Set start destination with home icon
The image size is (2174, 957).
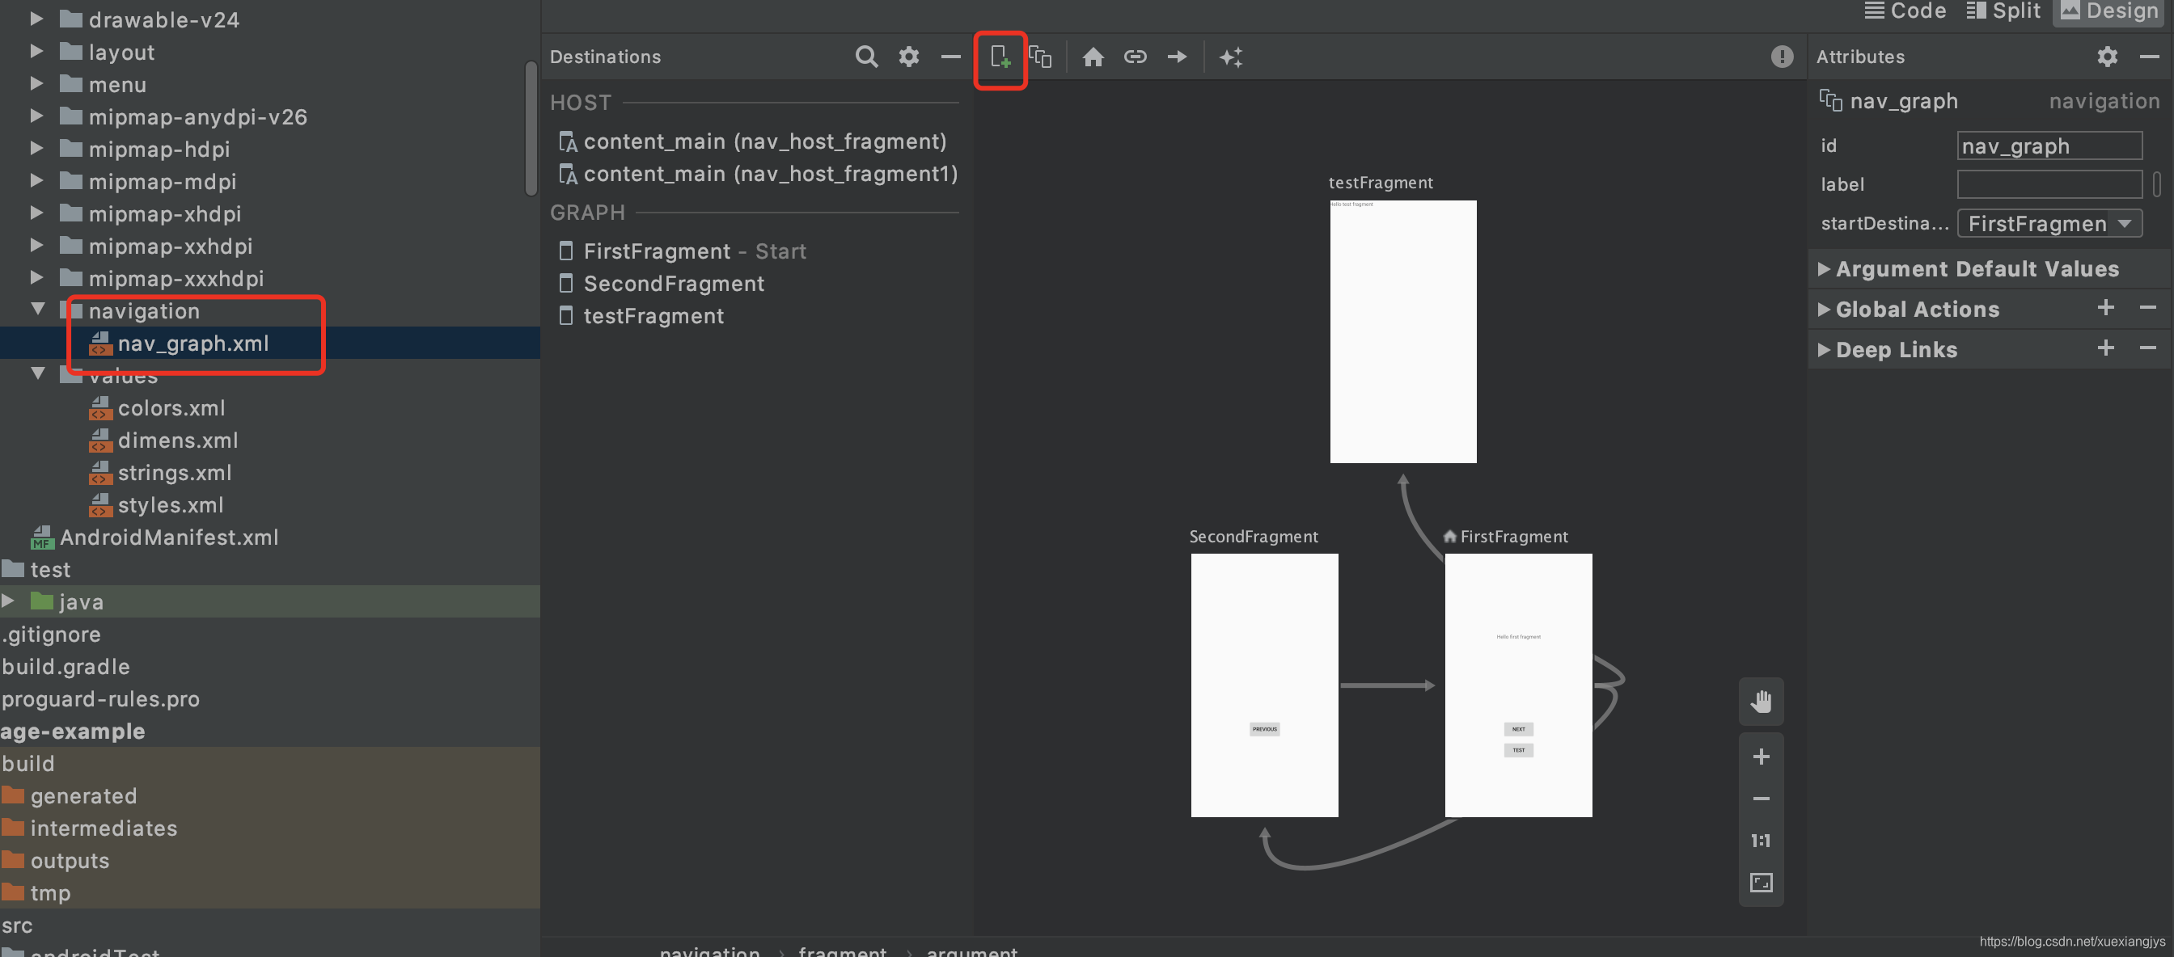pos(1093,57)
